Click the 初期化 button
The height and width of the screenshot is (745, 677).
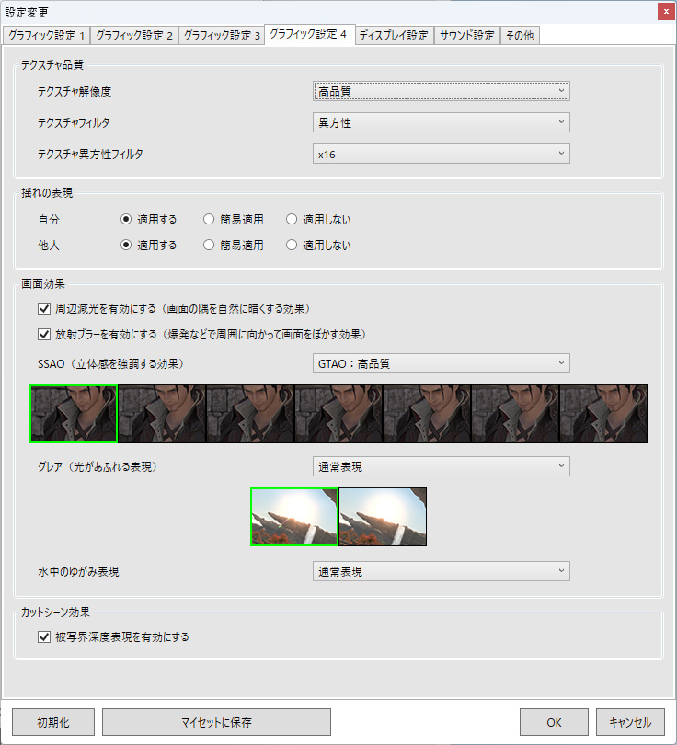[x=53, y=722]
